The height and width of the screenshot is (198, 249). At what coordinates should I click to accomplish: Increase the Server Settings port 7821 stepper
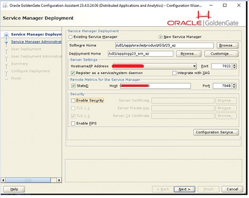tap(235, 65)
